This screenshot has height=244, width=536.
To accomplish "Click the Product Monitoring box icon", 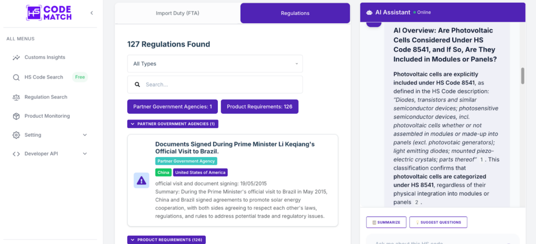I will click(x=16, y=116).
